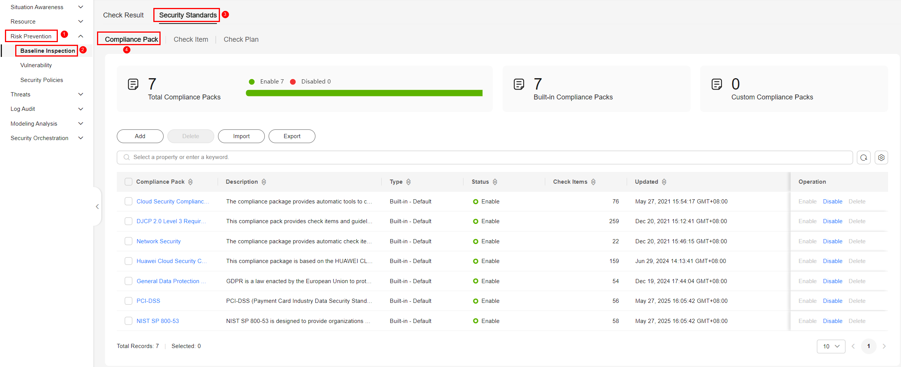Check the NIST SP 800-53 row checkbox
Image resolution: width=901 pixels, height=367 pixels.
129,321
